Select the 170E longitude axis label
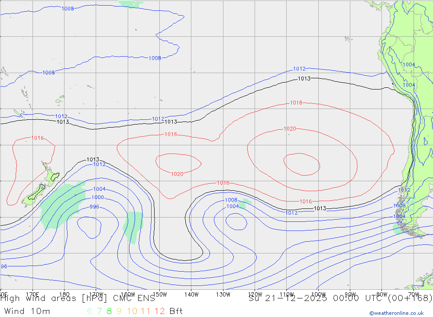The image size is (433, 317). 33,294
